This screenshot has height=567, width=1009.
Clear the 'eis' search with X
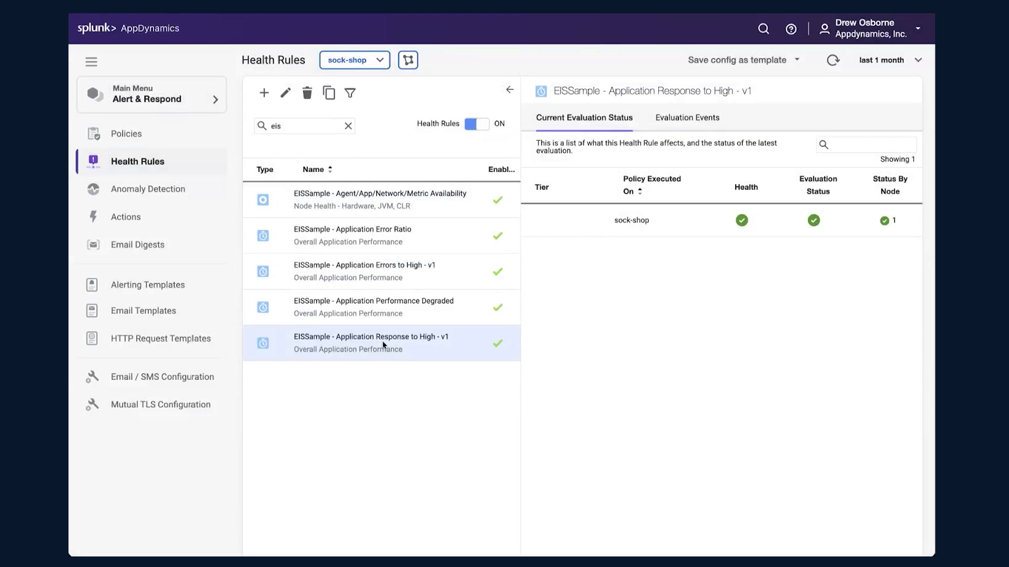pyautogui.click(x=348, y=126)
